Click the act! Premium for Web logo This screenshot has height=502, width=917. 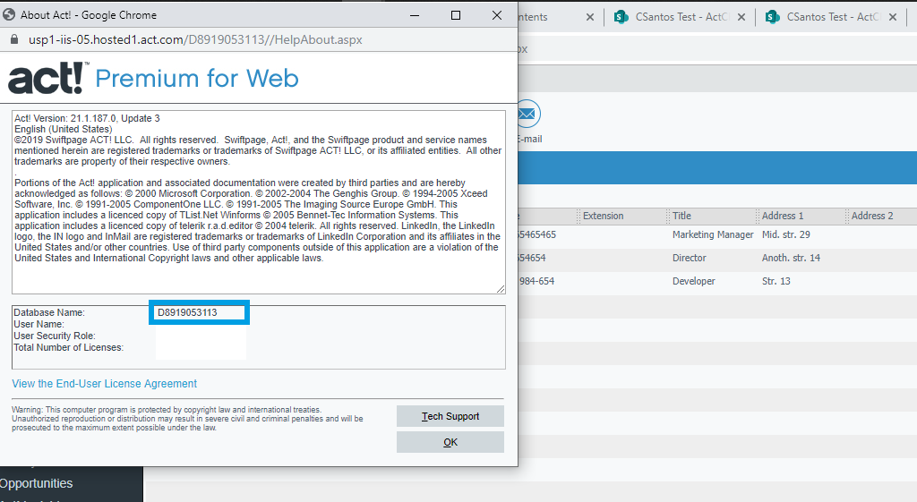[x=153, y=79]
